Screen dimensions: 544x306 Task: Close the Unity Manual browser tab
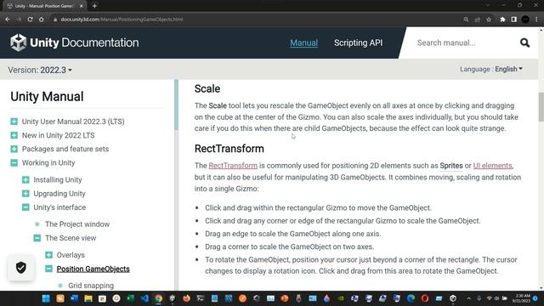point(82,6)
